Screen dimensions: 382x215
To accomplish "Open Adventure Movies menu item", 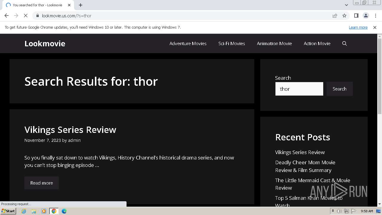I will coord(188,44).
